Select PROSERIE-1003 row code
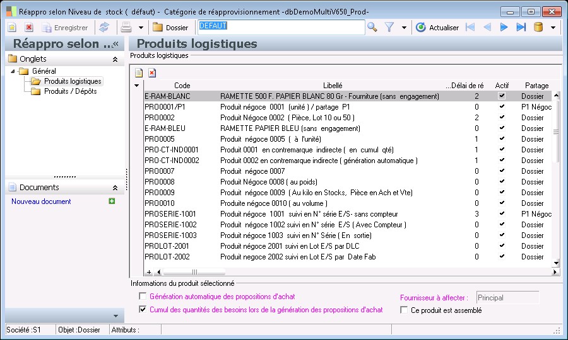Viewport: 568px width, 340px height. [x=170, y=235]
